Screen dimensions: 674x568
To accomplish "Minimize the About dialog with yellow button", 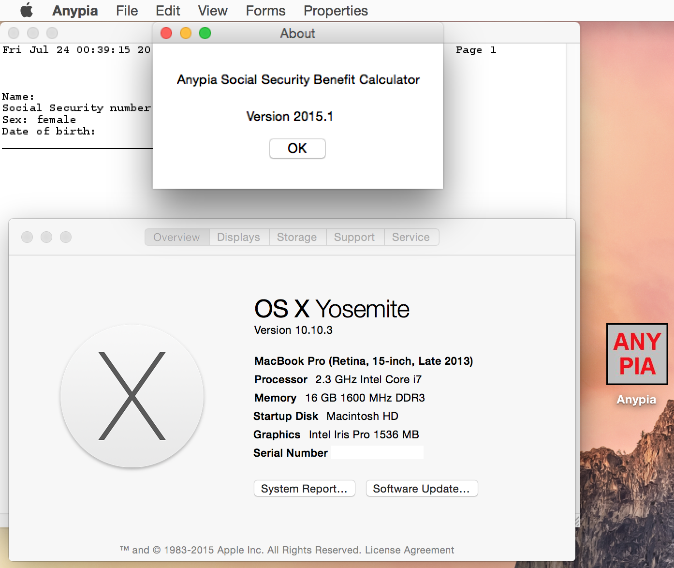I will pyautogui.click(x=186, y=33).
